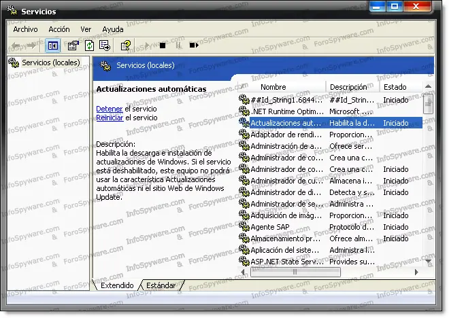Select the 'ASP.NET State Serv...' service name
The width and height of the screenshot is (449, 318).
[287, 262]
